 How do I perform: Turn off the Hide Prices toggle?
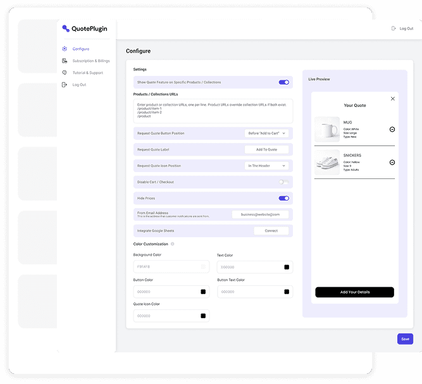click(283, 198)
